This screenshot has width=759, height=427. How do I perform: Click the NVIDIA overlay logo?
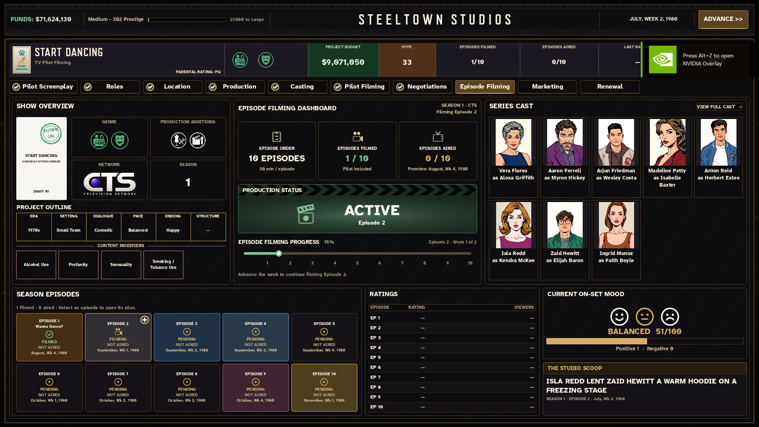coord(663,60)
